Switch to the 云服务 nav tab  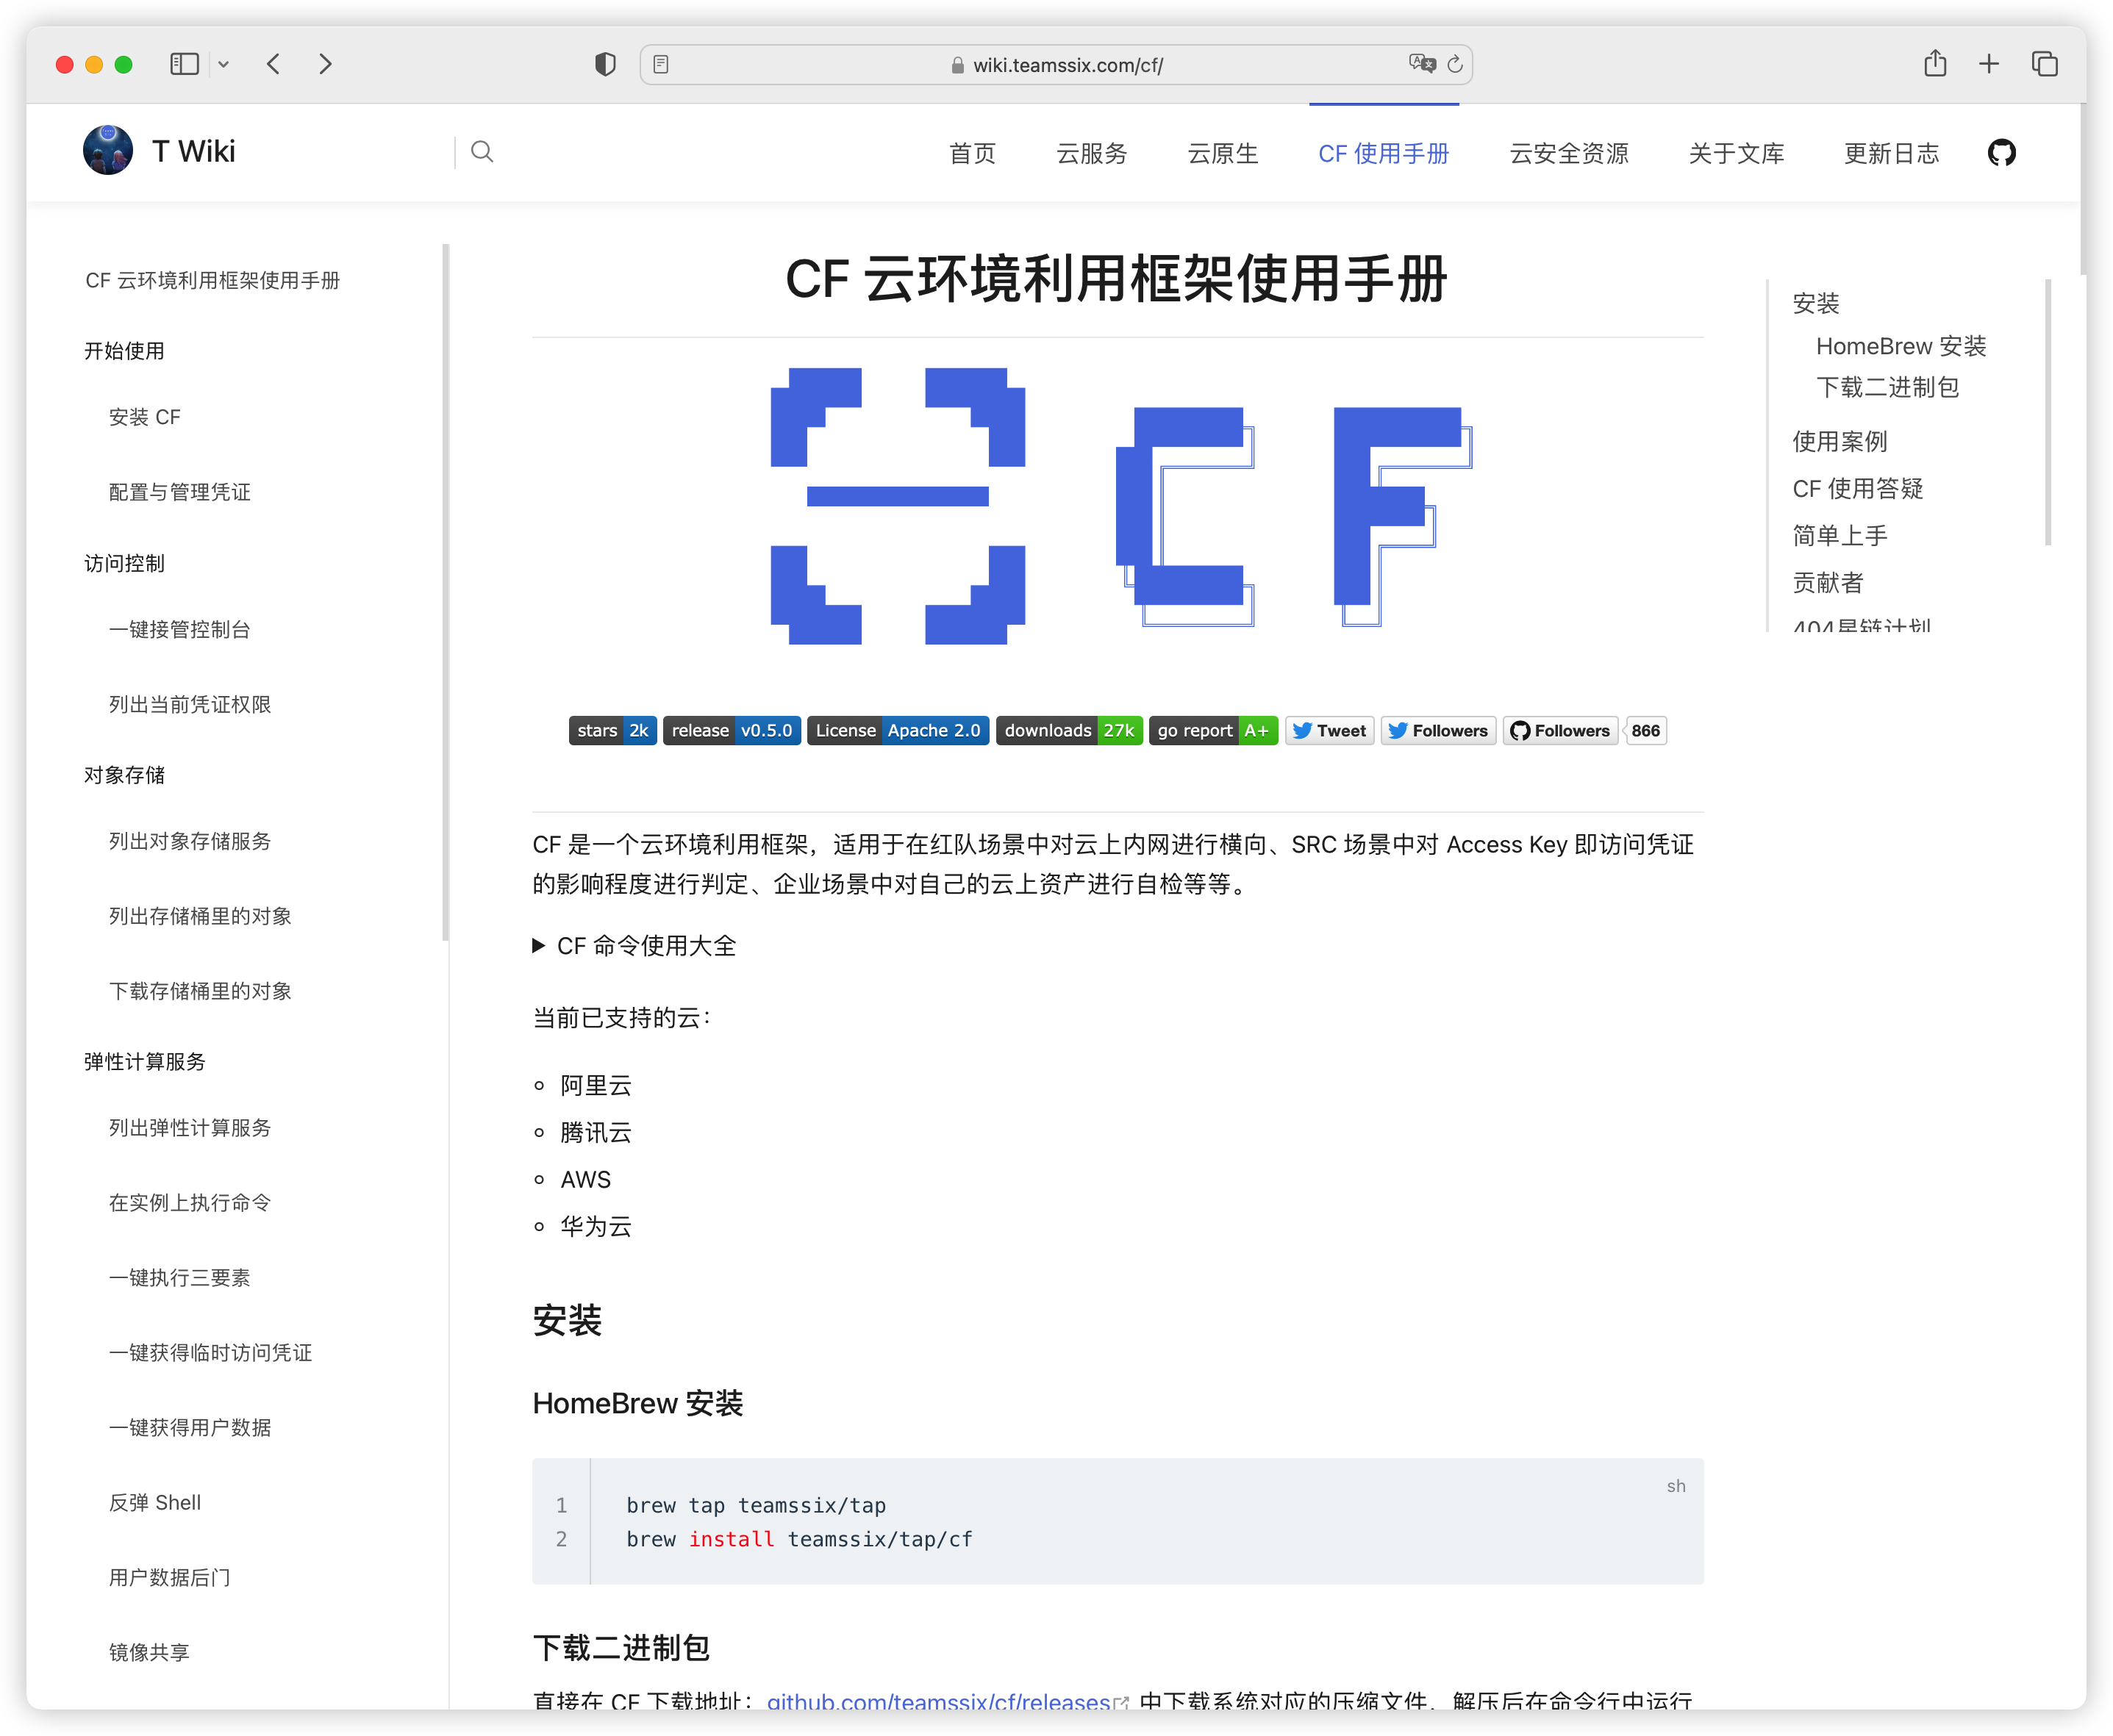click(x=1092, y=153)
